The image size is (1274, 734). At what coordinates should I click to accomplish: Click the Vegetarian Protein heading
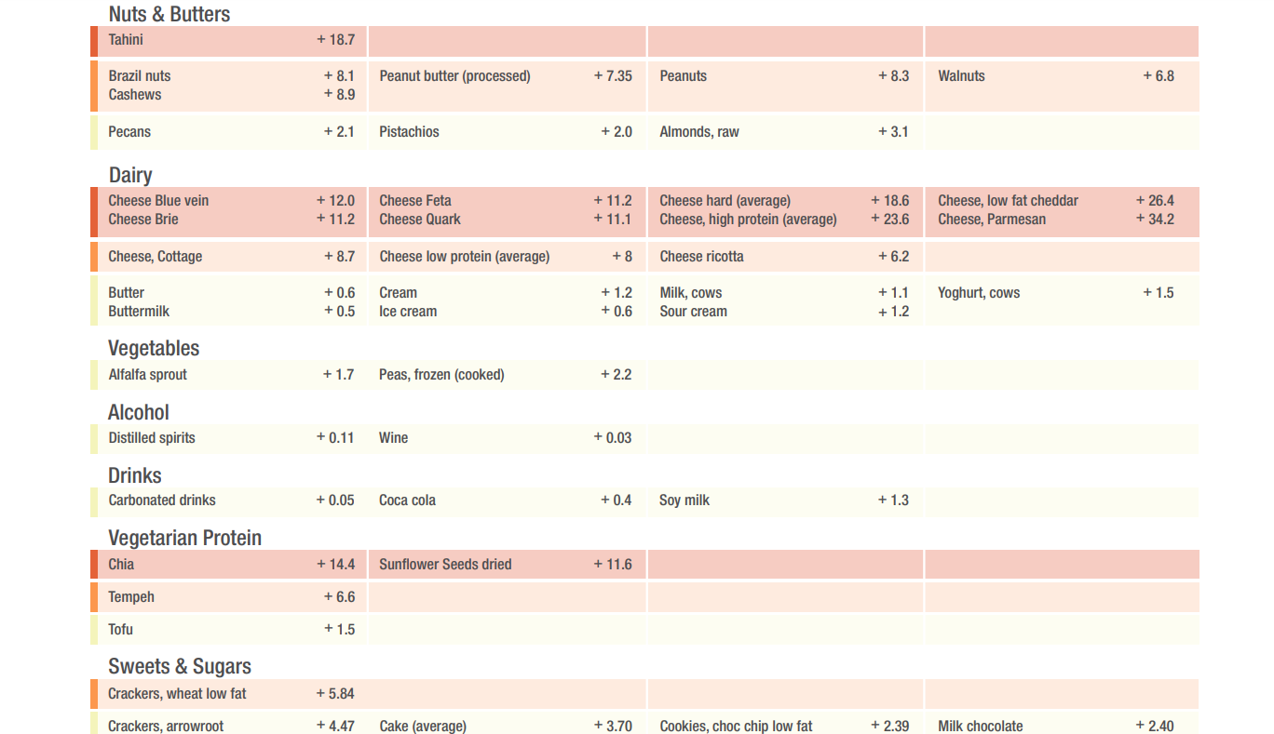point(184,538)
